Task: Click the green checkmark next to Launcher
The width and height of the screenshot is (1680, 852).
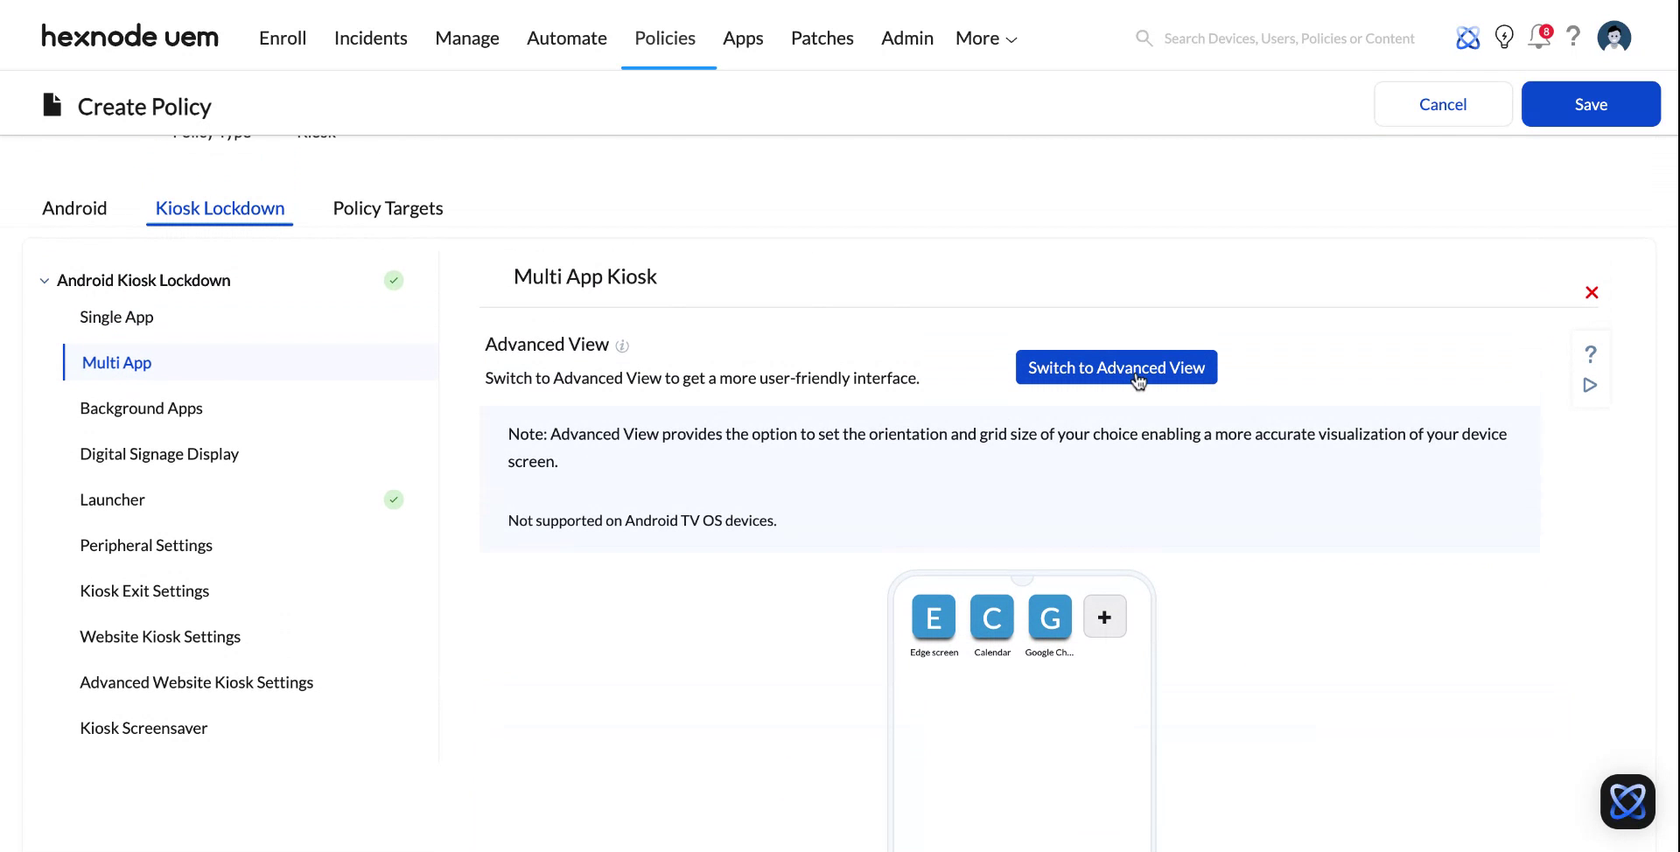Action: tap(394, 499)
